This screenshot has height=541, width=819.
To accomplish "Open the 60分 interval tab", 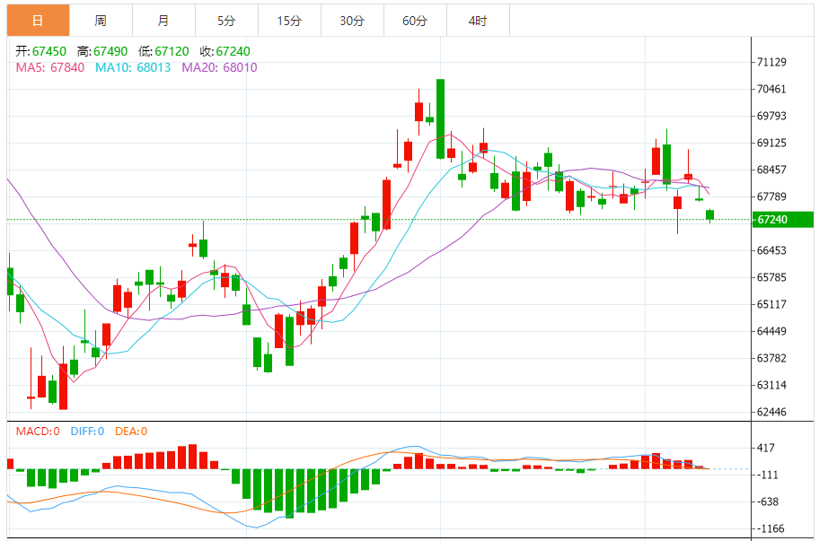I will 415,21.
